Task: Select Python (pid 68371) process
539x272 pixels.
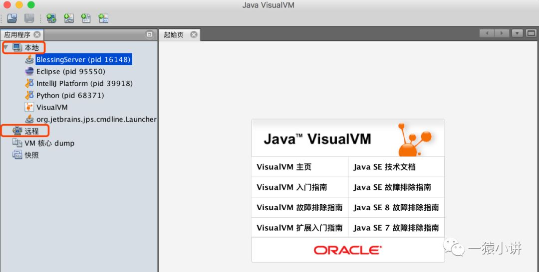Action: click(x=70, y=95)
